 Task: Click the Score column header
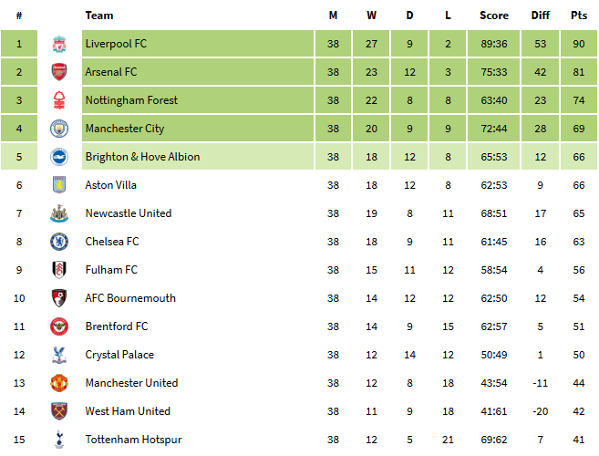point(494,16)
